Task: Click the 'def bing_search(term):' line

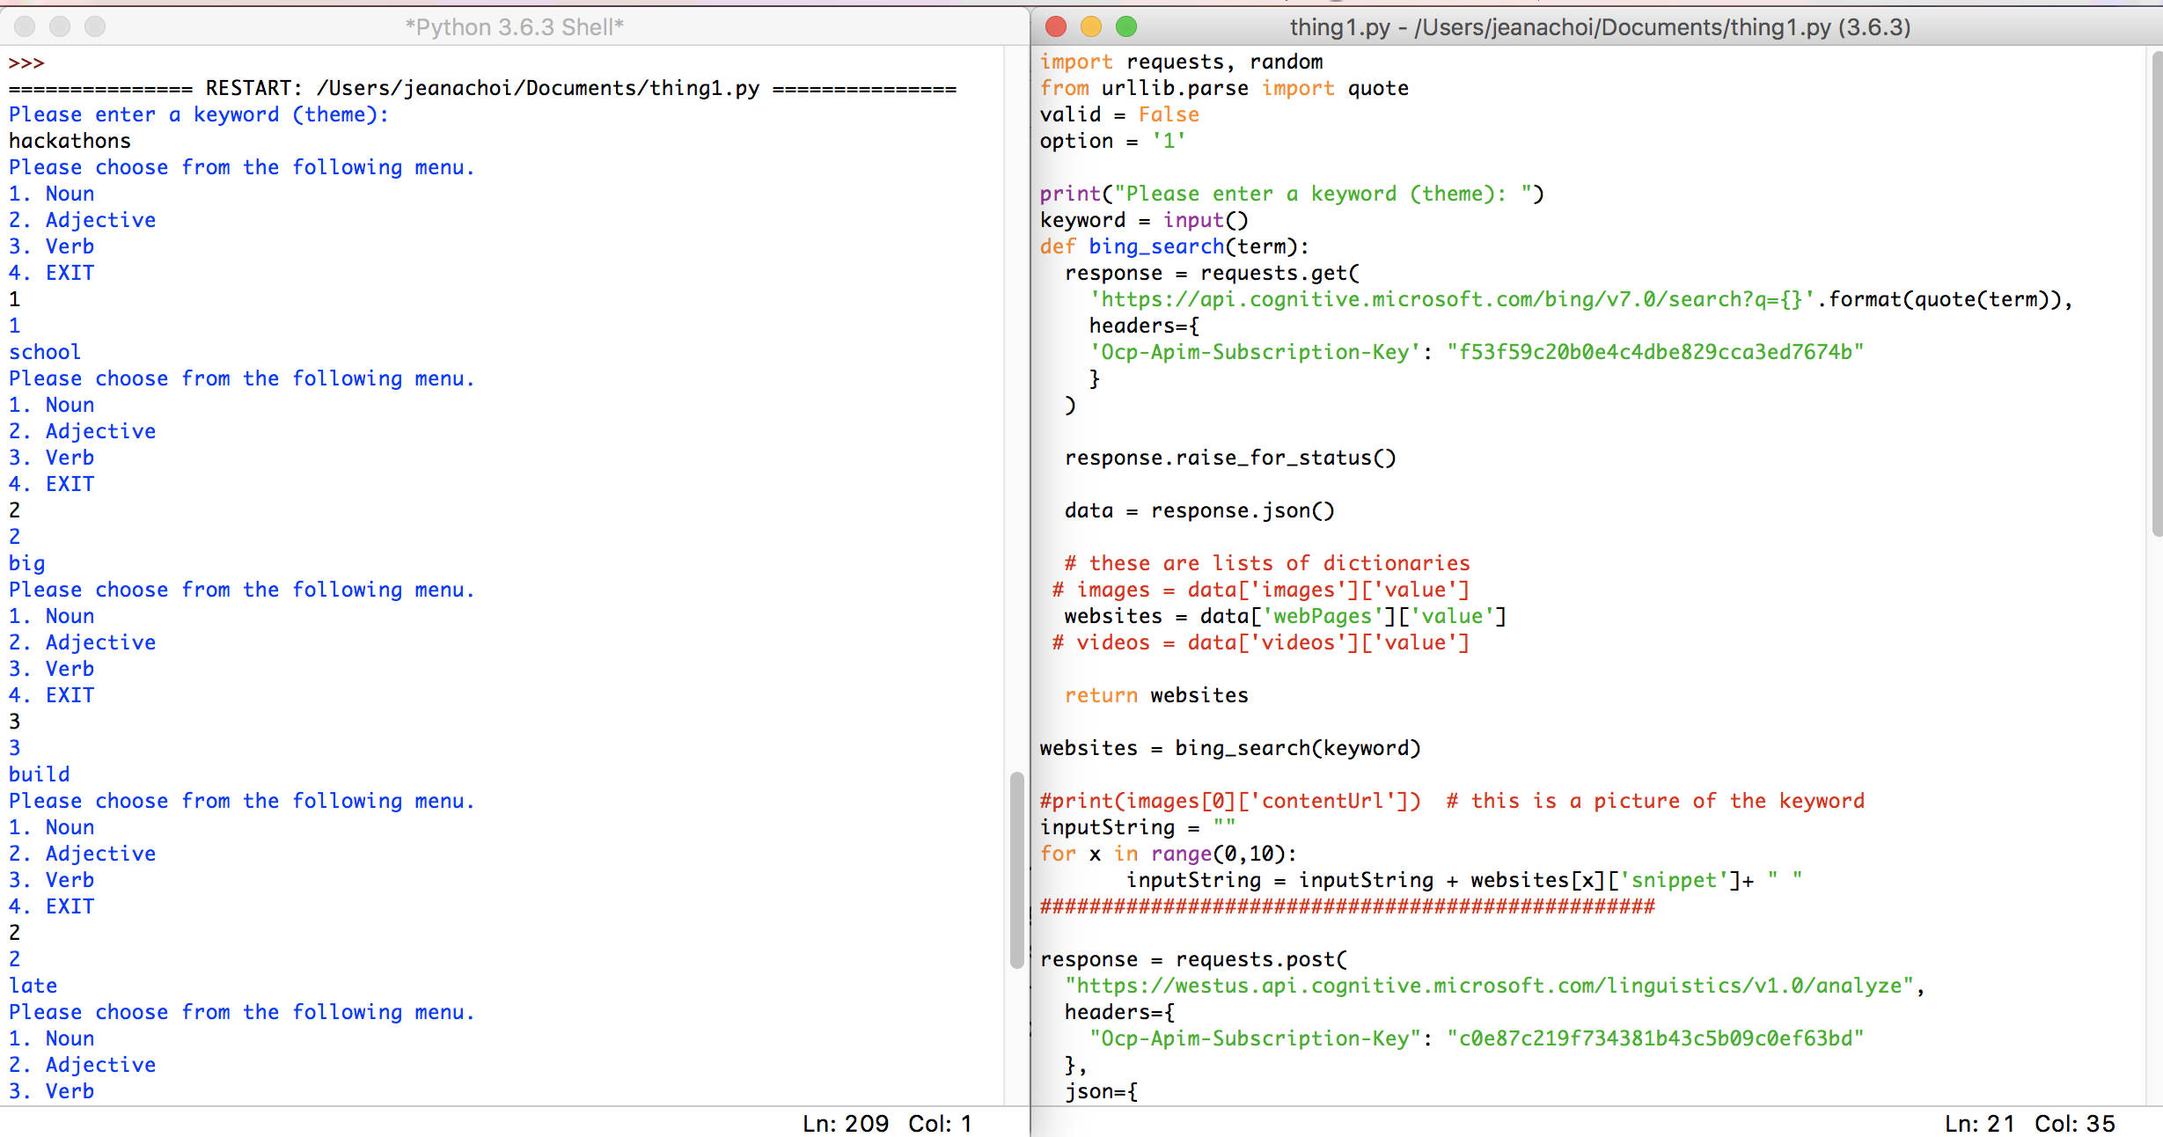Action: pyautogui.click(x=1174, y=246)
